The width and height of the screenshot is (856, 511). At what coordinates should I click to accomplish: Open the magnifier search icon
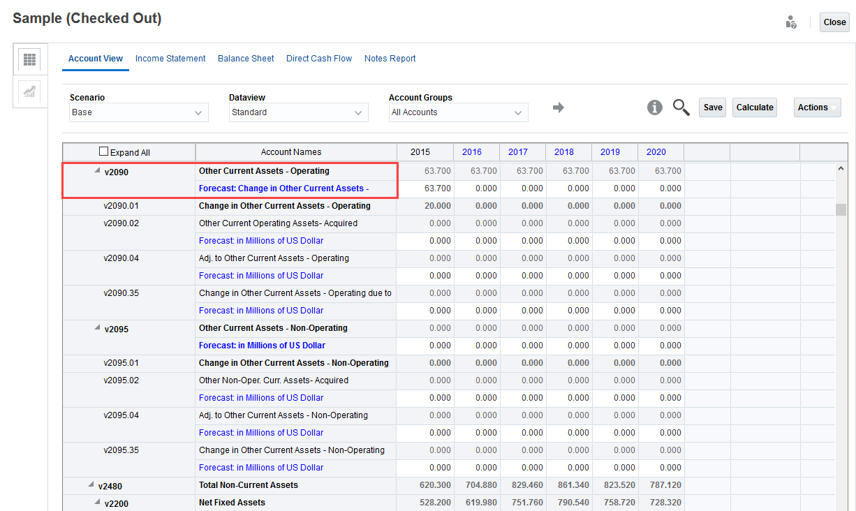click(x=681, y=108)
